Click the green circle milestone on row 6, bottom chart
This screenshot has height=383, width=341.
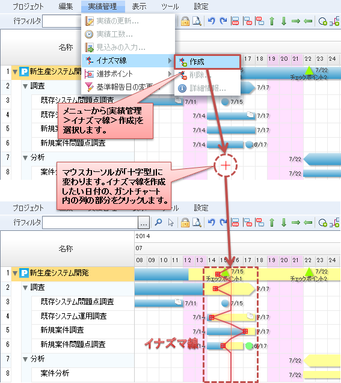click(x=249, y=346)
